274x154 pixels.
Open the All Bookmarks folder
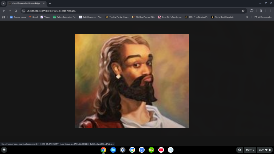[x=263, y=17]
